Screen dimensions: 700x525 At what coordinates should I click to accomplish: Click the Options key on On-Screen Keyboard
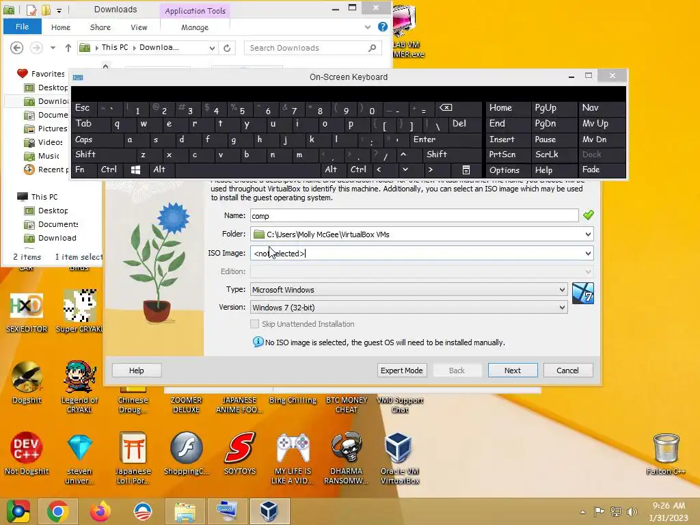tap(508, 170)
